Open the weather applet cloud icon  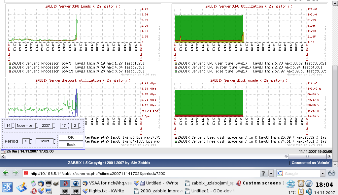pos(291,184)
